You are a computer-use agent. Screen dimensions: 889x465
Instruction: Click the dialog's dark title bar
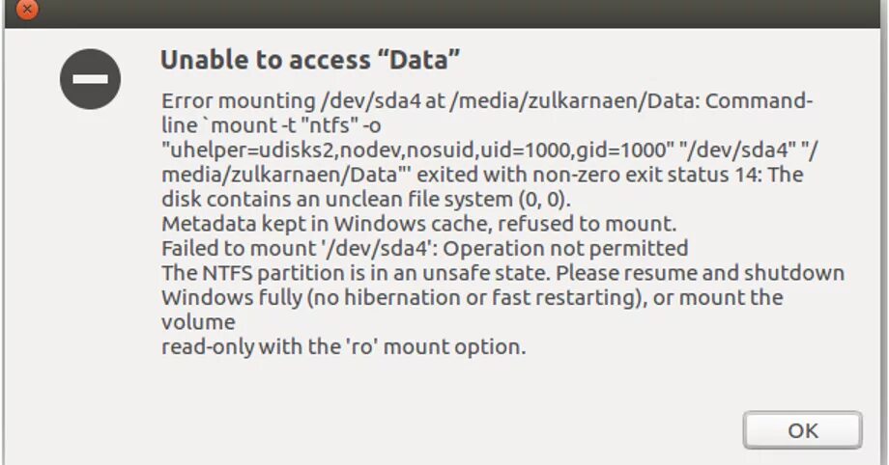tap(444, 12)
